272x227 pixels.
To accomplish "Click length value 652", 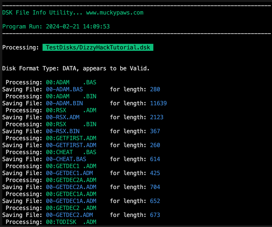I will point(155,201).
